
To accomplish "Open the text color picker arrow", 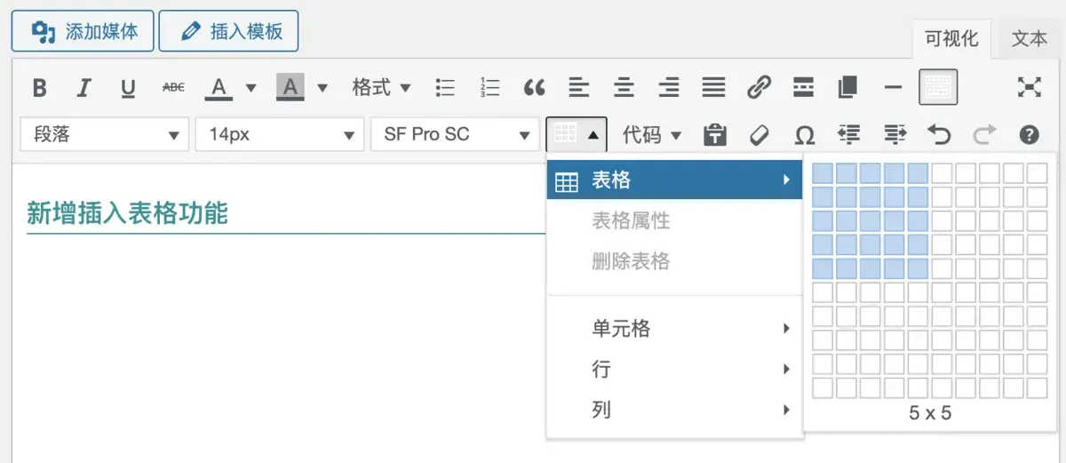I will [x=251, y=87].
